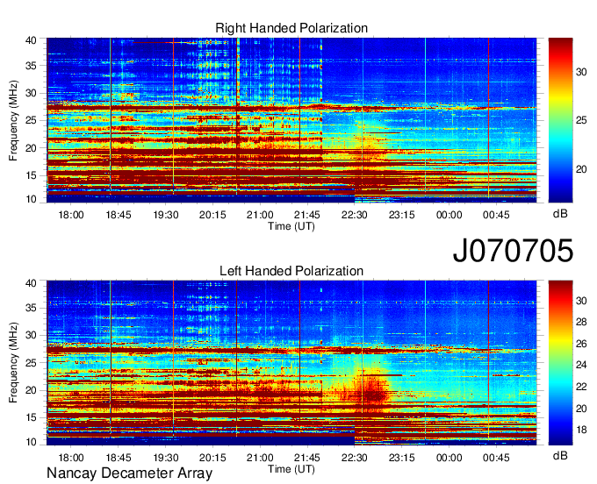Click the 20 MHz frequency tick of Right Handed plot
Image resolution: width=597 pixels, height=484 pixels.
31,148
